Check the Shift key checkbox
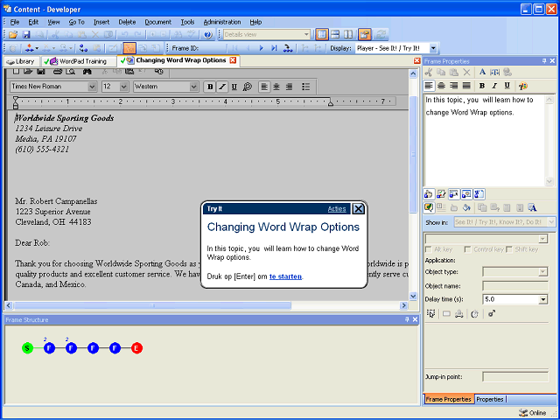 (509, 249)
